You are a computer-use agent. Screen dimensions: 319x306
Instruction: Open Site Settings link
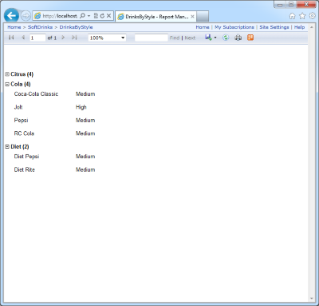click(274, 27)
